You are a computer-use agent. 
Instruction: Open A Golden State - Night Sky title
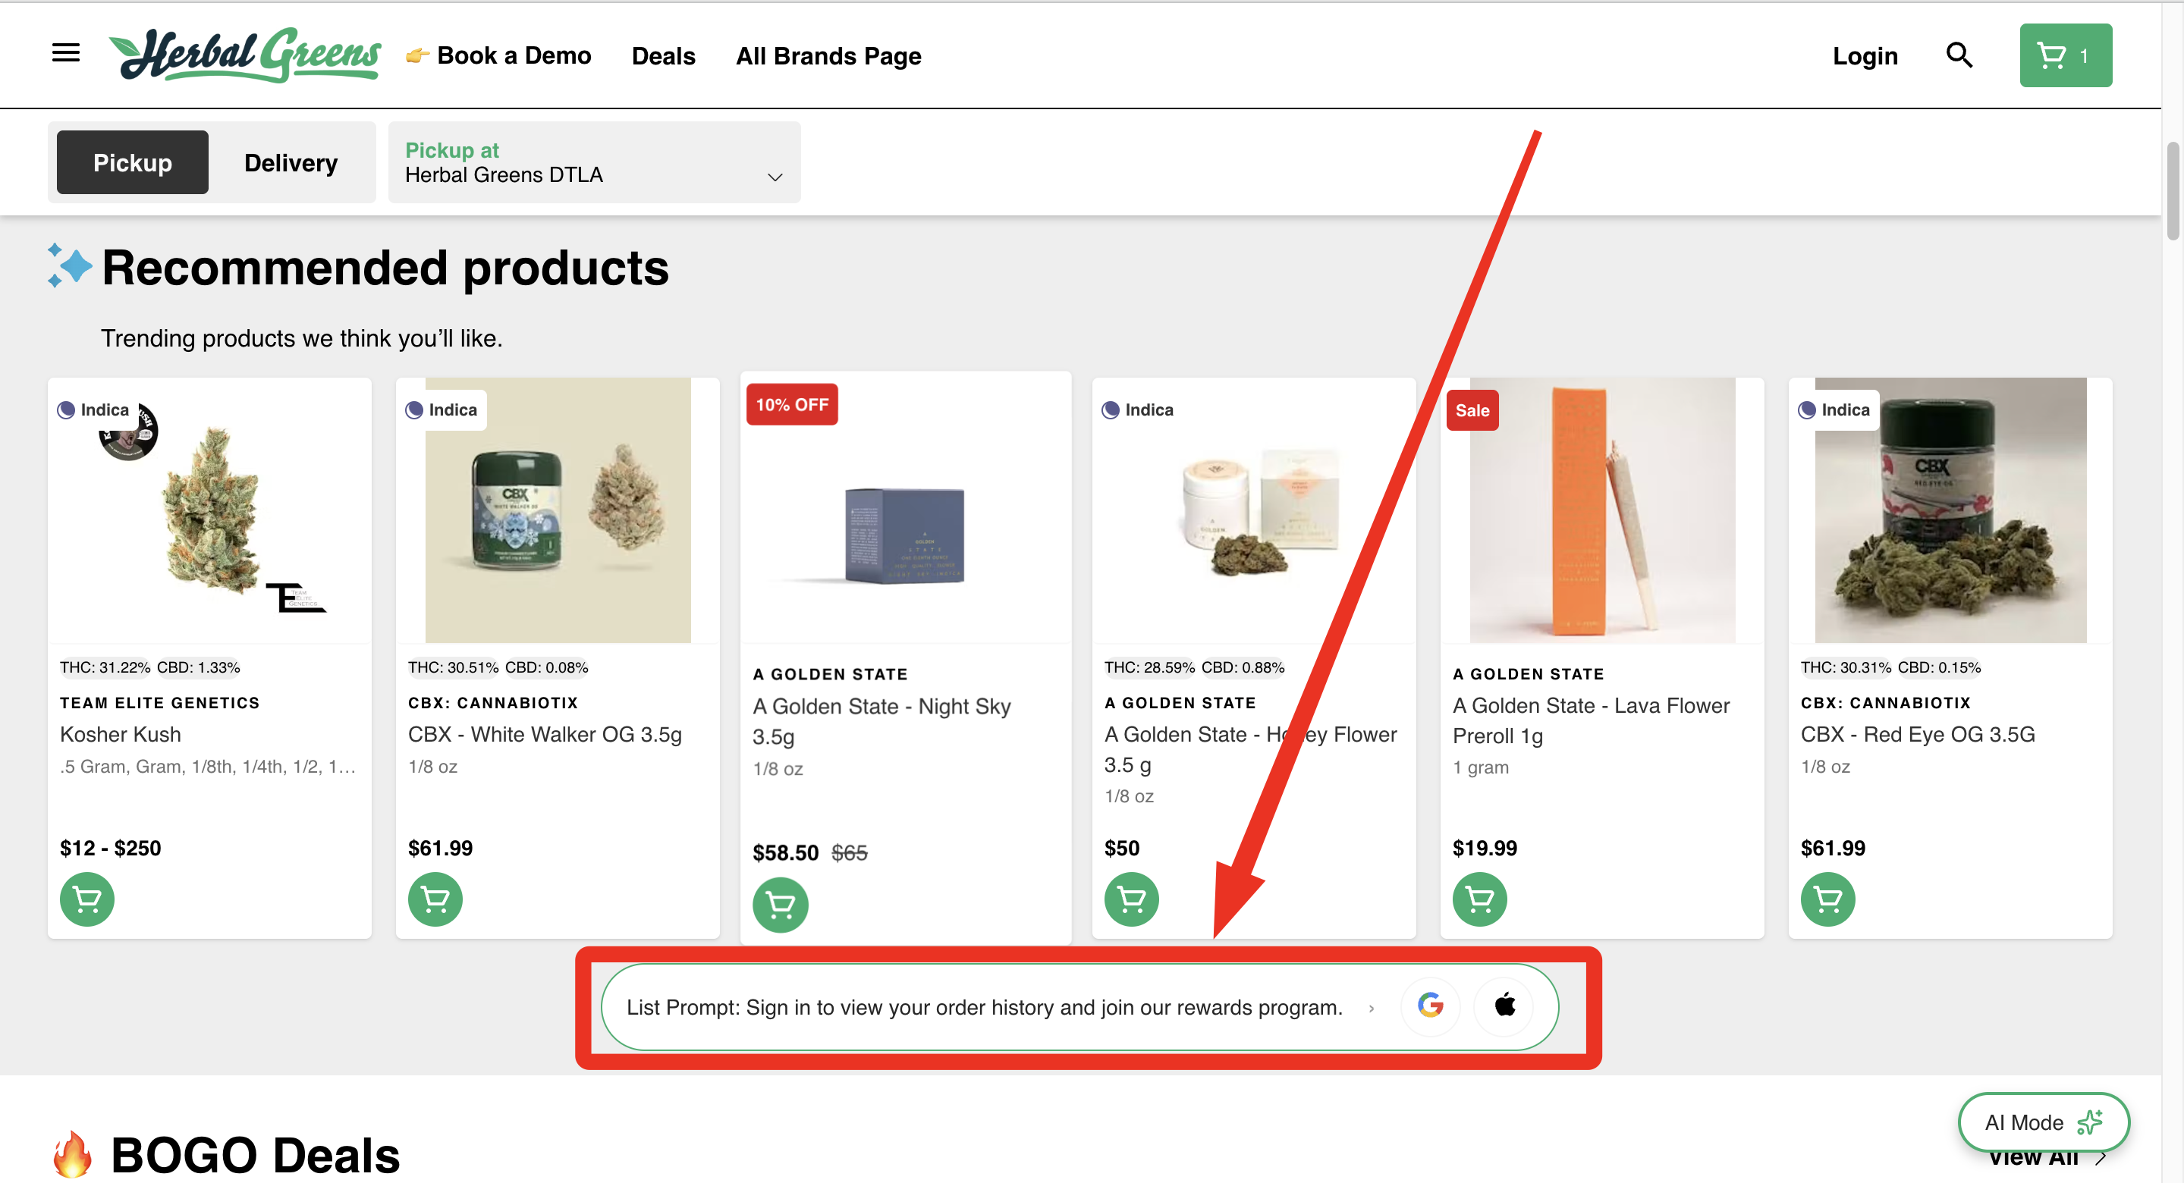tap(881, 721)
